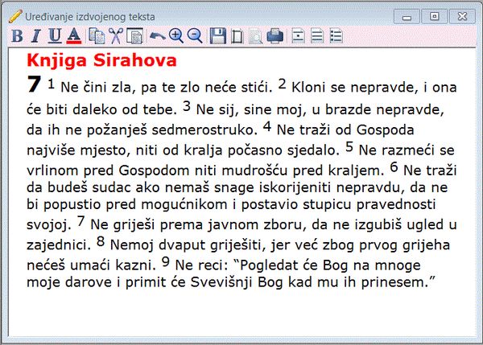Viewport: 483px width, 345px height.
Task: Click the Undo arrow icon
Action: [x=157, y=35]
